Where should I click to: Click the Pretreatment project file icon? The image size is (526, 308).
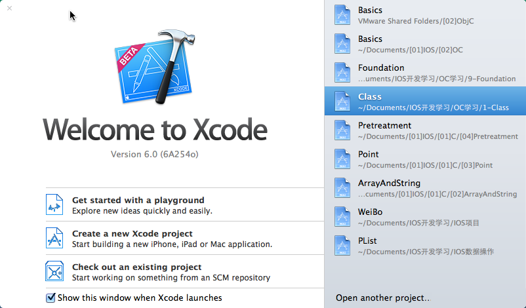click(342, 130)
